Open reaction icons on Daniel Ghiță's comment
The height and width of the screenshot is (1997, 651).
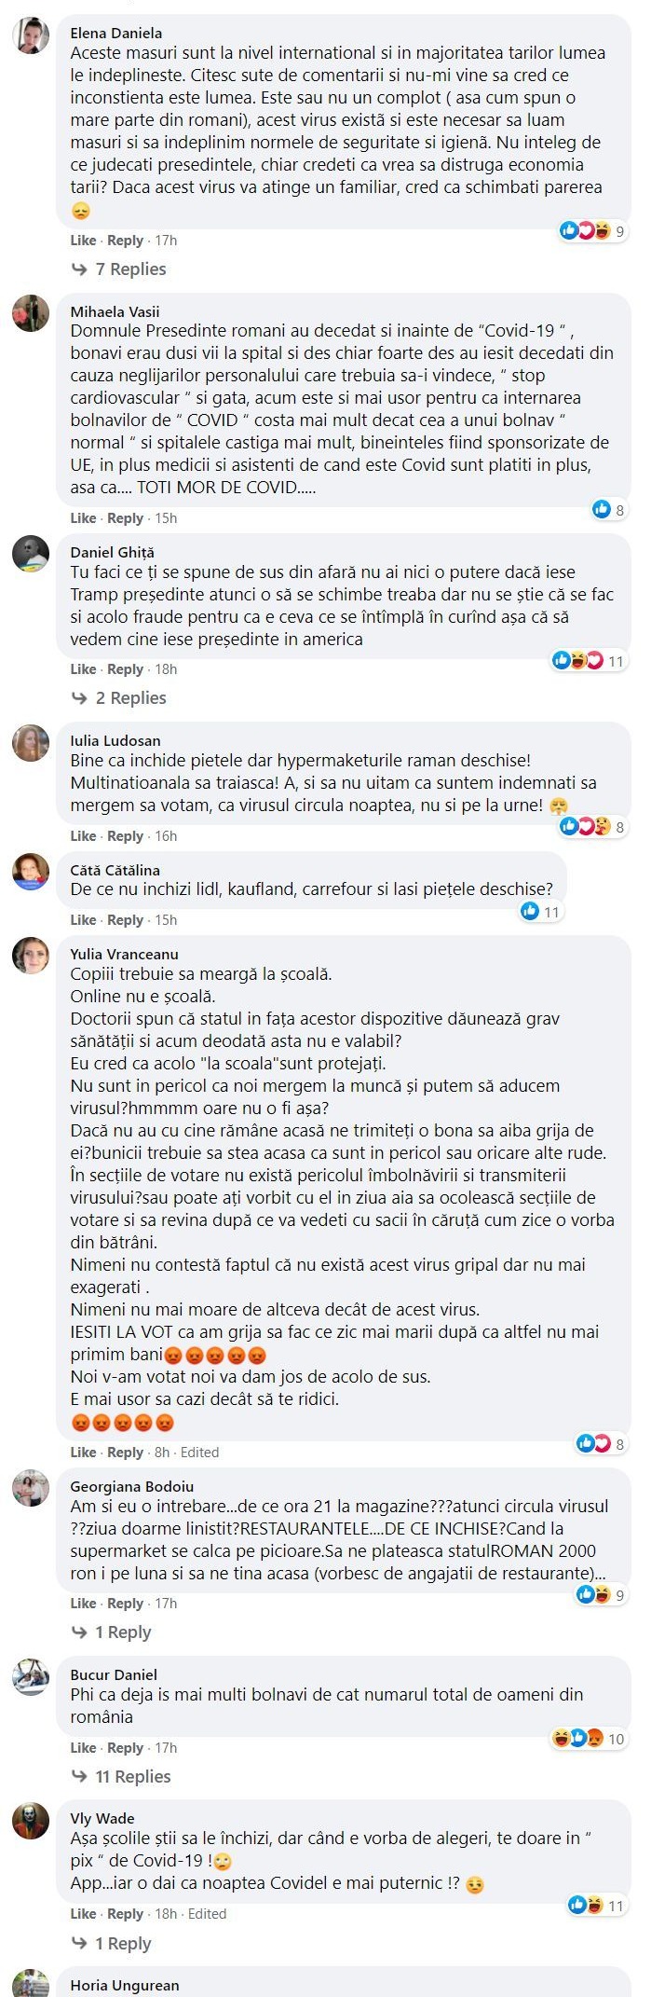(578, 660)
